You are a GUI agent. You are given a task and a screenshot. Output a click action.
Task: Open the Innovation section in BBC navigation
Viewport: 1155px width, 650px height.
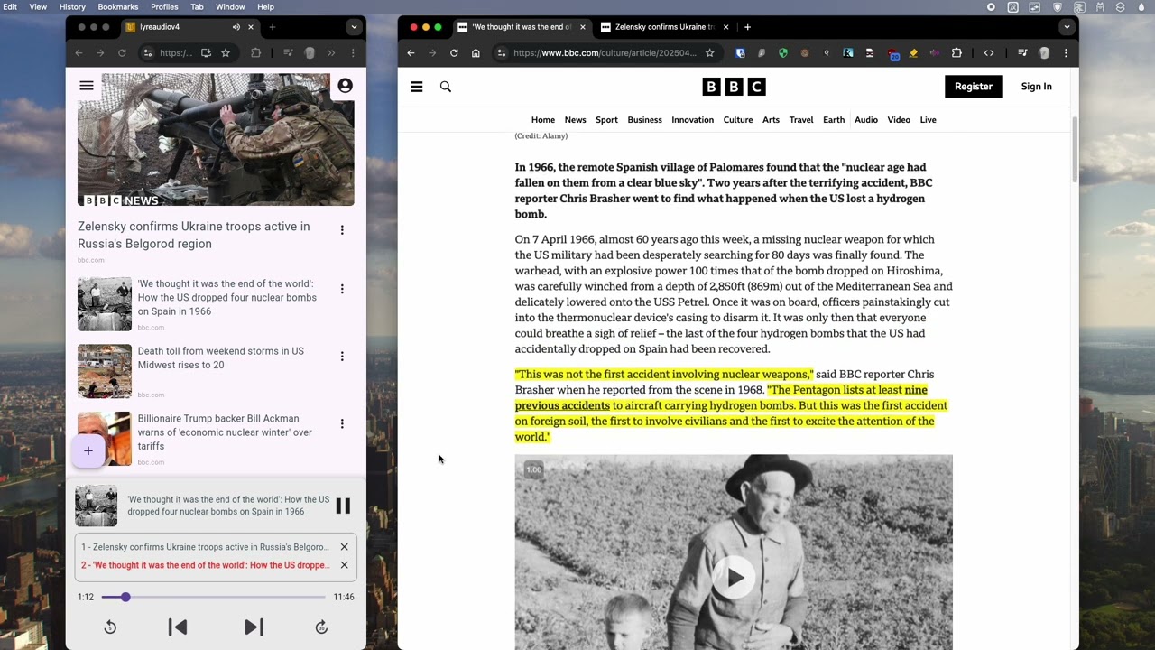(692, 120)
